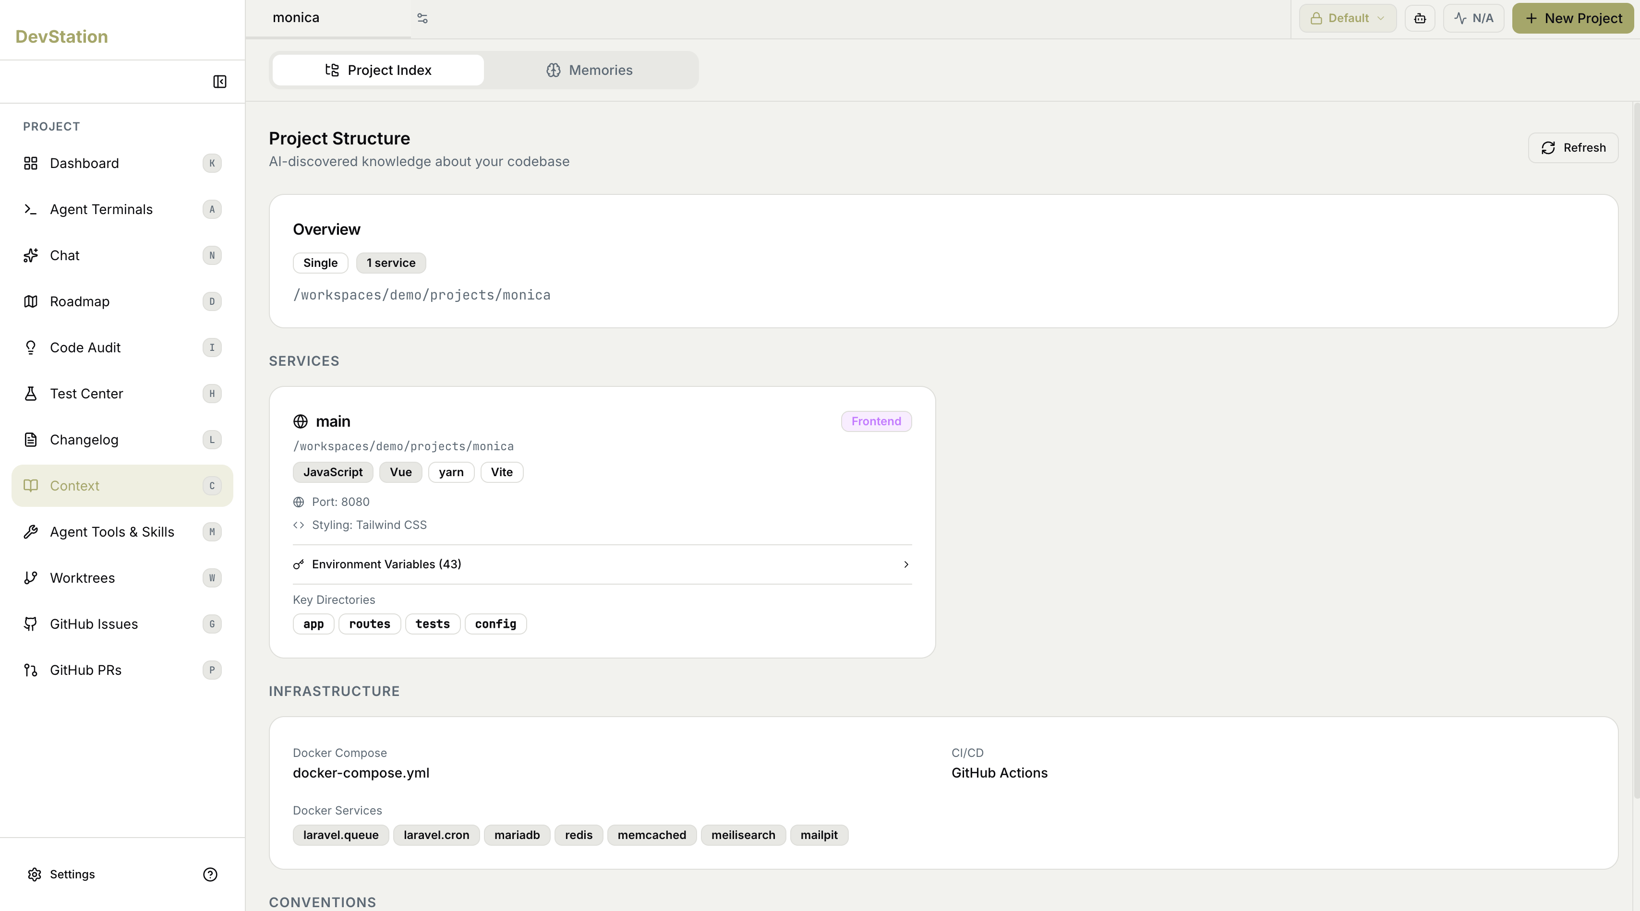Switch to the Project Index tab

pyautogui.click(x=378, y=70)
